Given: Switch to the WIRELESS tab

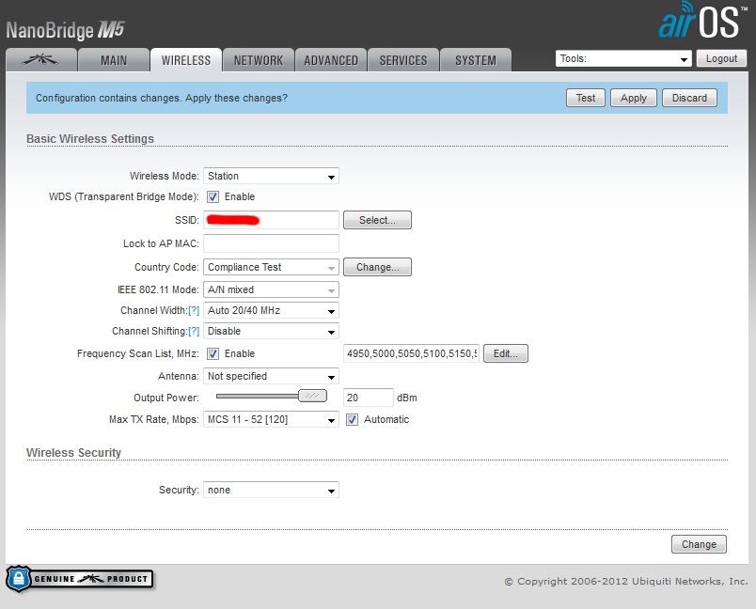Looking at the screenshot, I should point(186,60).
